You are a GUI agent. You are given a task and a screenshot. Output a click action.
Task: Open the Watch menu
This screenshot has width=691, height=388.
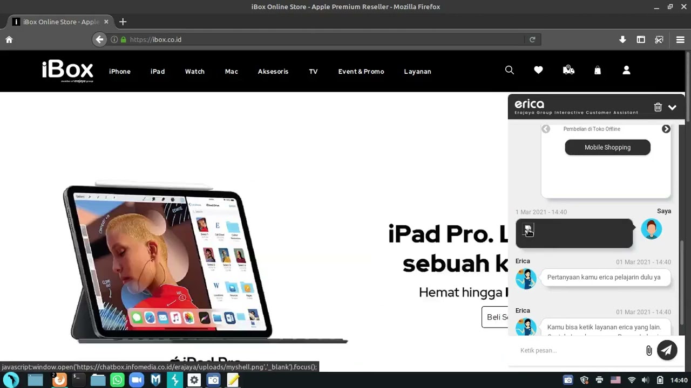(x=195, y=71)
